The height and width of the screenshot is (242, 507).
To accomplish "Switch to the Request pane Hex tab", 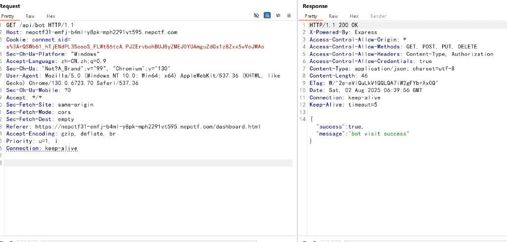I will [51, 16].
